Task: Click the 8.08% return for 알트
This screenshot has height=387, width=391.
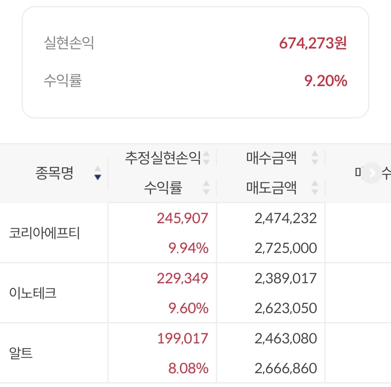Action: (188, 368)
